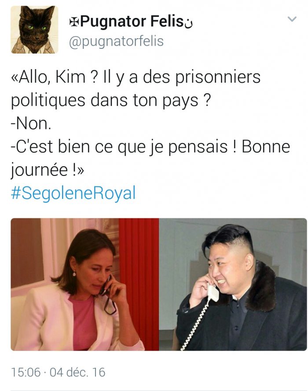The height and width of the screenshot is (391, 308).
Task: Open the tweet options chevron menu
Action: 292,19
